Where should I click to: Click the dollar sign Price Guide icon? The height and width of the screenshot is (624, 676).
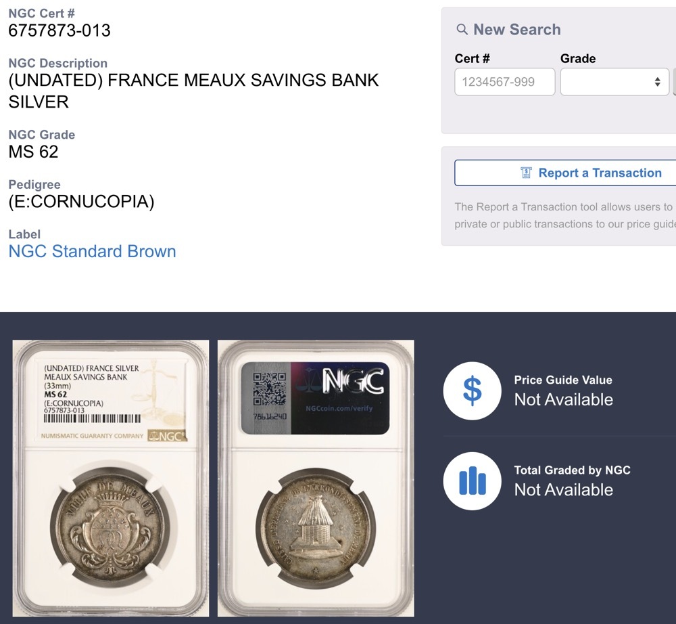(472, 391)
